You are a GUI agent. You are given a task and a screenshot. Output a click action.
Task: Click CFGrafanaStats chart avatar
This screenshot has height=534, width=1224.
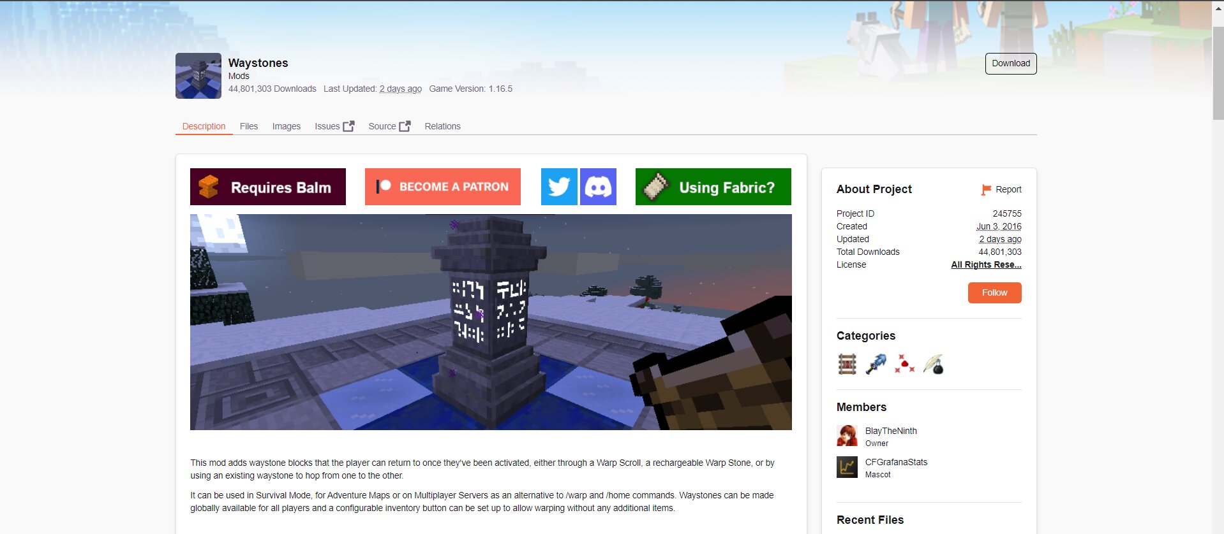[x=847, y=467]
